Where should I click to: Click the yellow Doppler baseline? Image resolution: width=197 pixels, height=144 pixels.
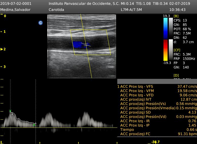(x=59, y=128)
